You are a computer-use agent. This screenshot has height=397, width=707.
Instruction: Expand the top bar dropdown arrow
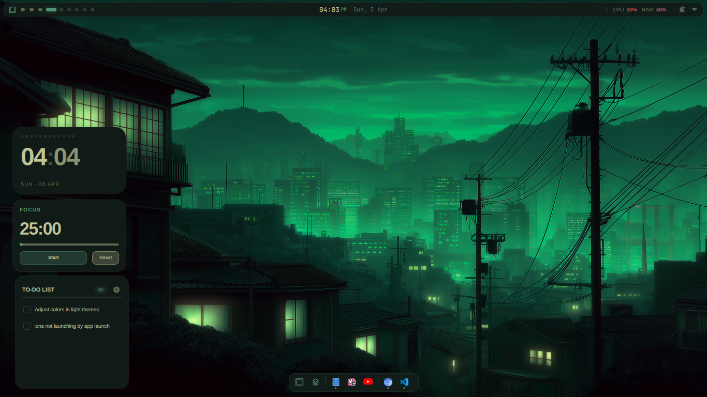695,9
